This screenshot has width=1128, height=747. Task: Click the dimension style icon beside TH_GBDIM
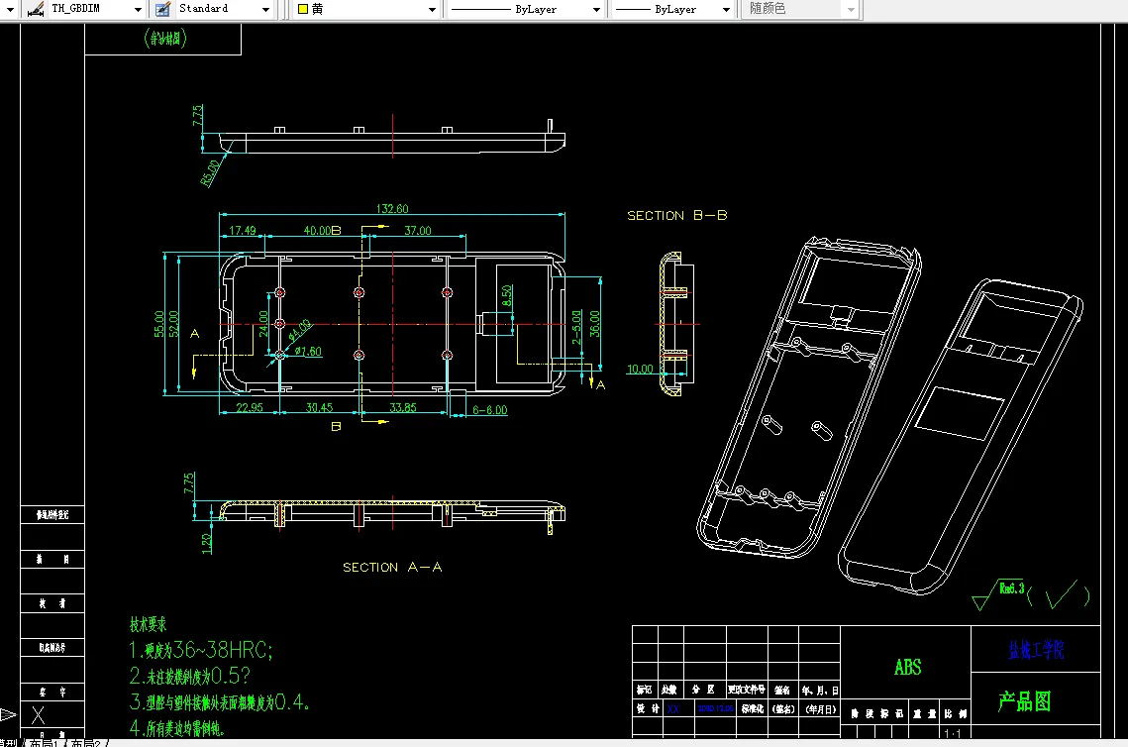coord(36,9)
